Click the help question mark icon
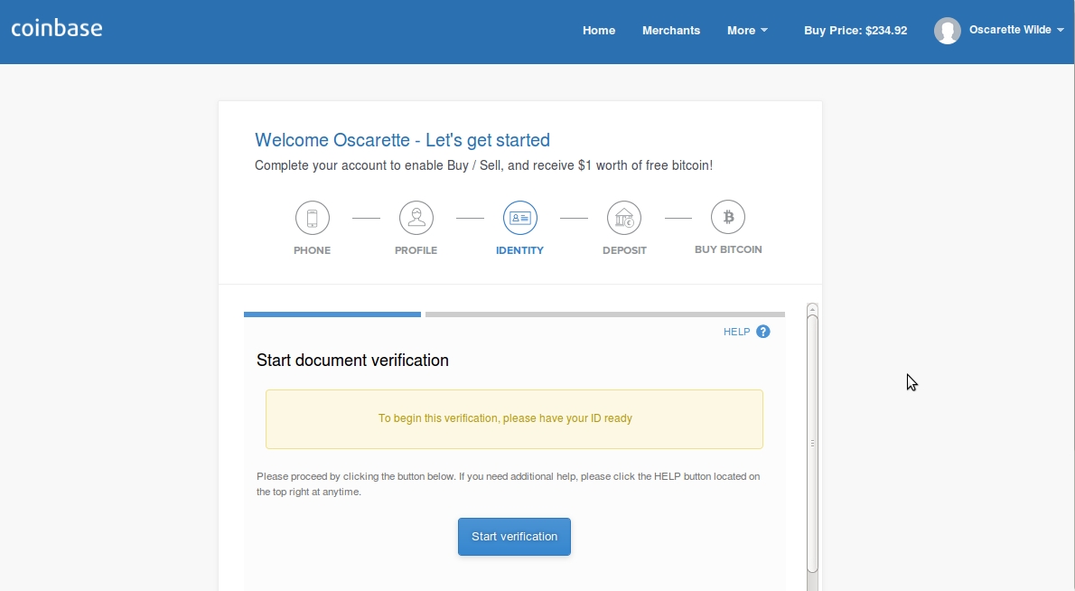The image size is (1075, 591). (x=763, y=332)
